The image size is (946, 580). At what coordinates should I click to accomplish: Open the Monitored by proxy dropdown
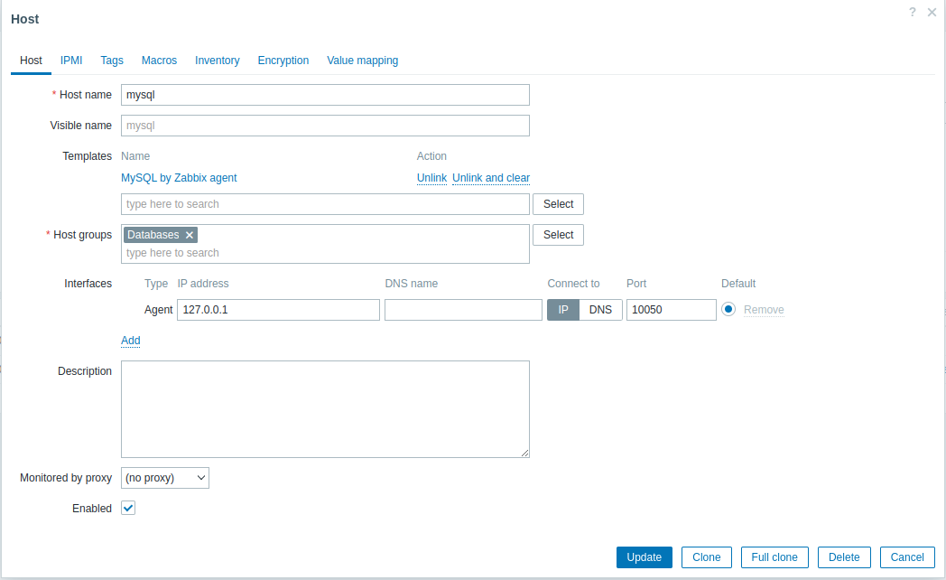[165, 478]
